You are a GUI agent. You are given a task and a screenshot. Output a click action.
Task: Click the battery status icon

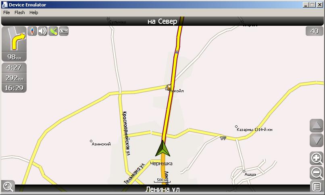tap(64, 31)
